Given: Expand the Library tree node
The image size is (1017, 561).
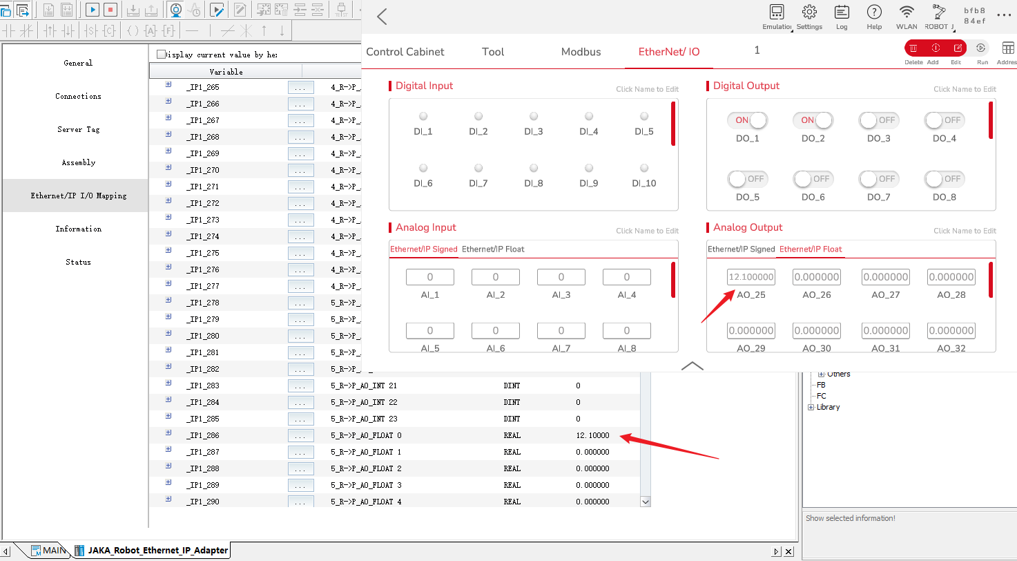Looking at the screenshot, I should pos(811,408).
